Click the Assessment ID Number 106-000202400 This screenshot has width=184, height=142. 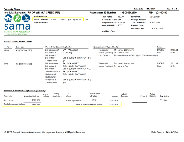(x=128, y=13)
